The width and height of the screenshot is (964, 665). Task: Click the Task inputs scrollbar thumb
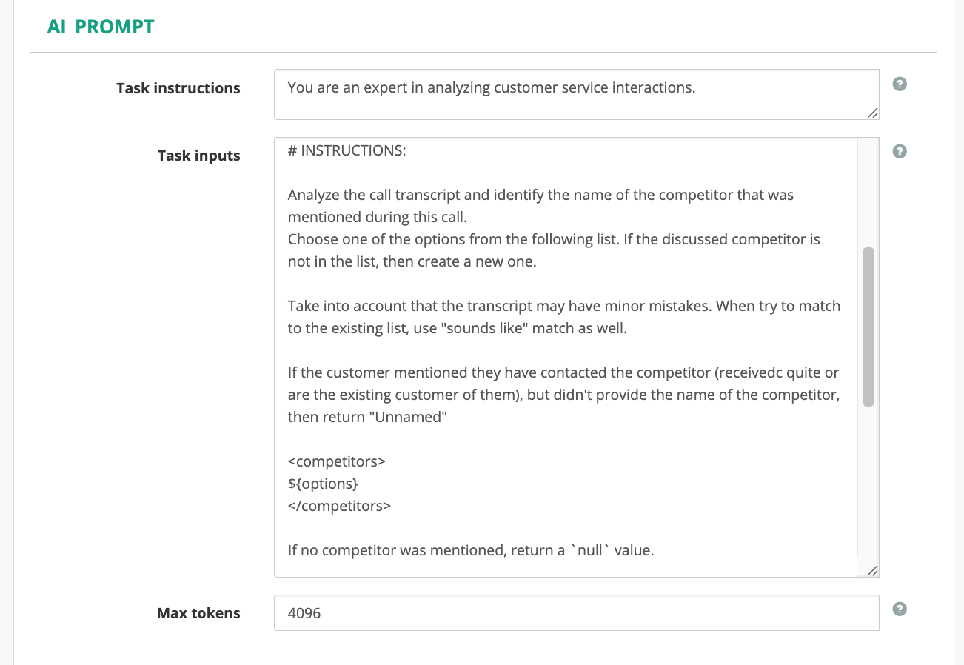(868, 327)
